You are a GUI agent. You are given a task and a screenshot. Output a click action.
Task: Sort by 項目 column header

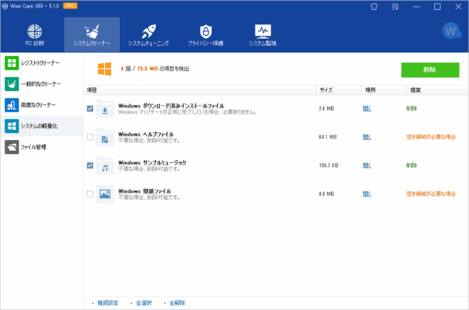click(x=200, y=90)
